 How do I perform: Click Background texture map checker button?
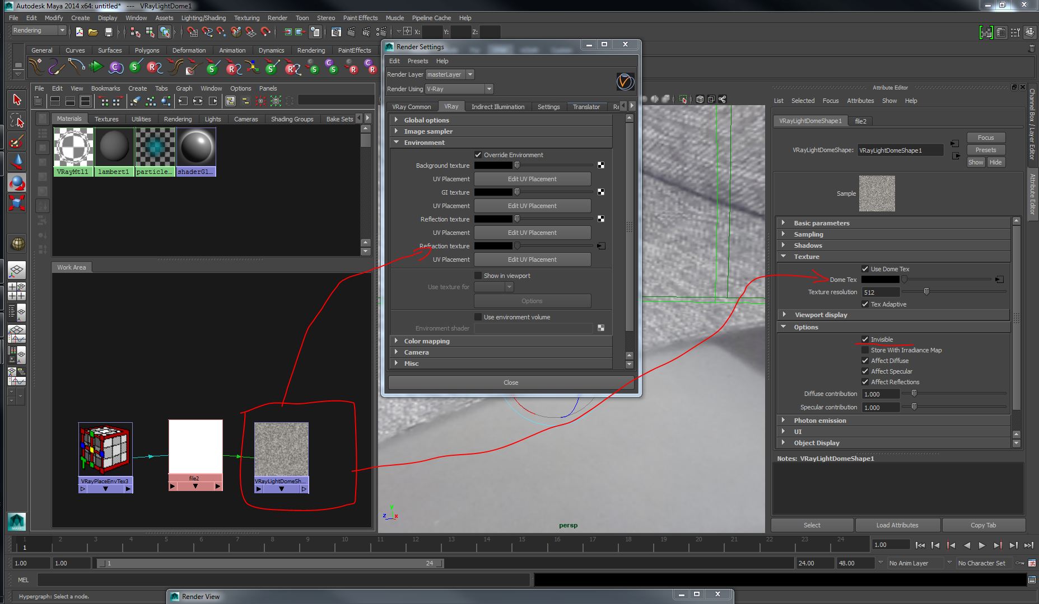click(601, 166)
